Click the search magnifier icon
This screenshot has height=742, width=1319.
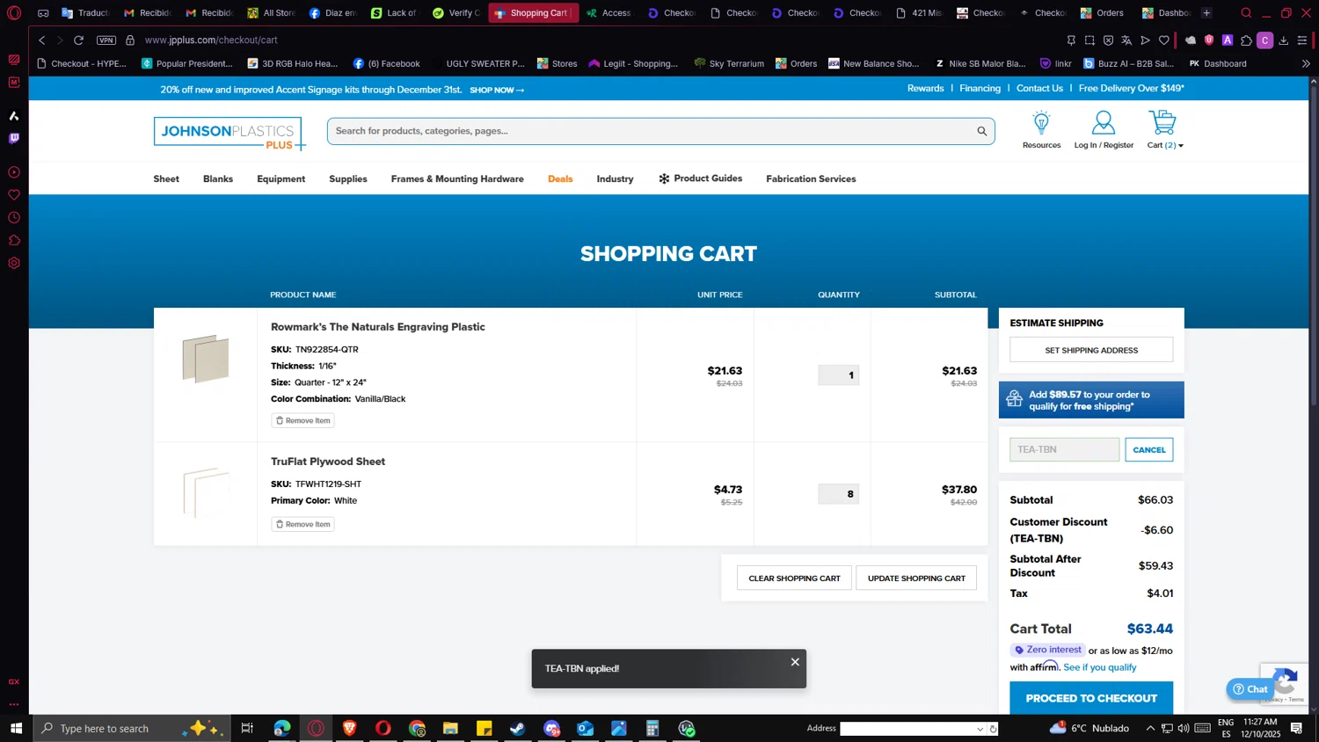point(981,131)
